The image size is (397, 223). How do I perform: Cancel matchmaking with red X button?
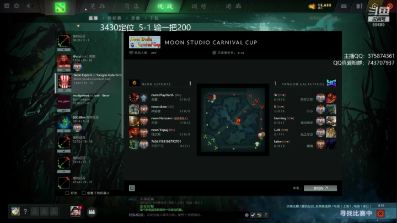tap(380, 214)
